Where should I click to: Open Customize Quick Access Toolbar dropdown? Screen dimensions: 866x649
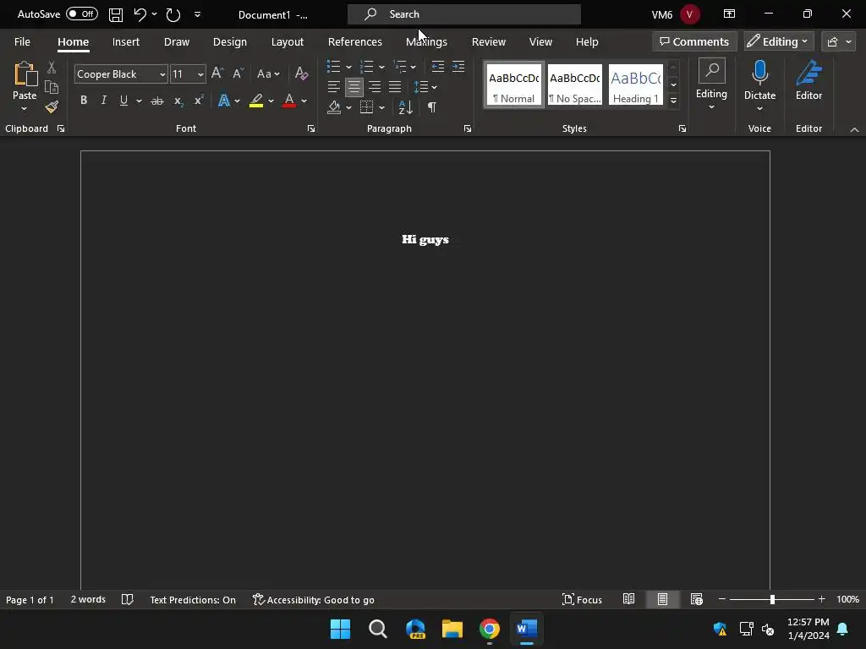[198, 14]
